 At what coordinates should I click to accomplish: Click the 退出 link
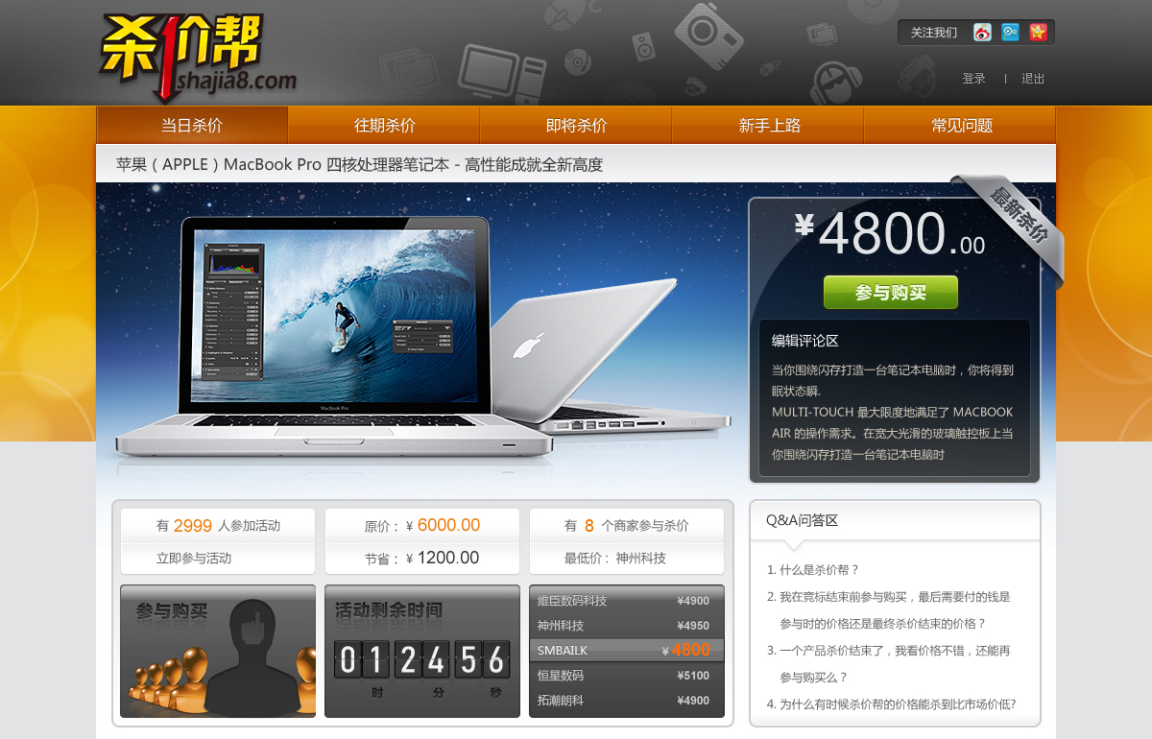1033,79
